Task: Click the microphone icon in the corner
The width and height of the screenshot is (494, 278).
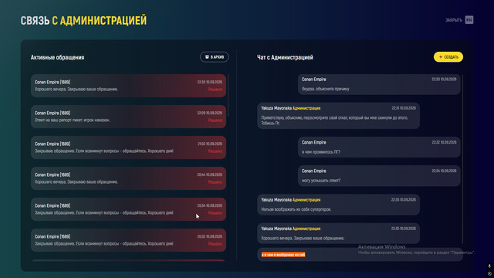Action: 489,266
